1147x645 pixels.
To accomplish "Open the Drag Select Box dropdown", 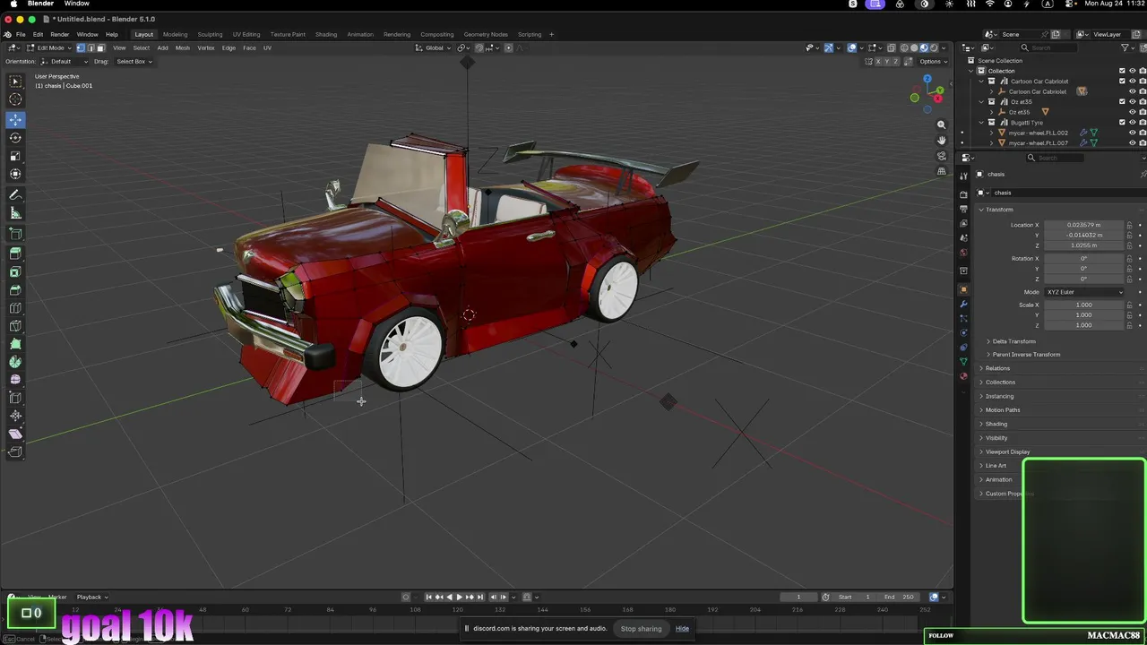I will (134, 61).
